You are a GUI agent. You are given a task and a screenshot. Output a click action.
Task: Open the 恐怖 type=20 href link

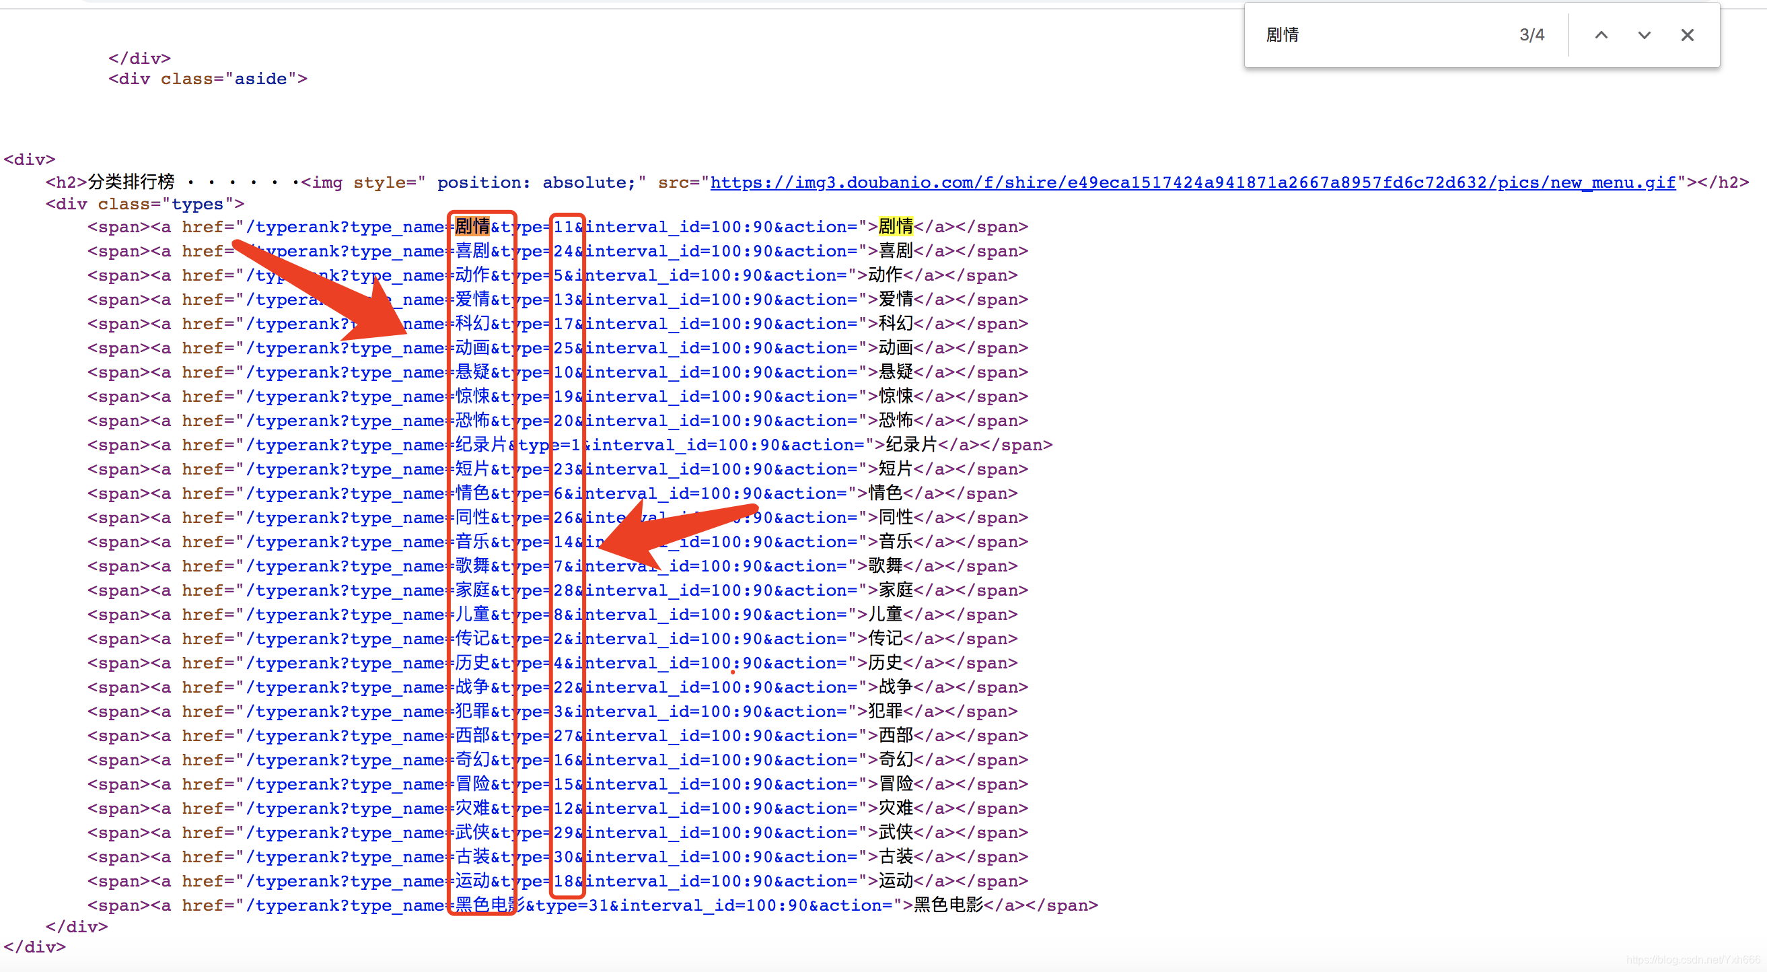pos(552,421)
